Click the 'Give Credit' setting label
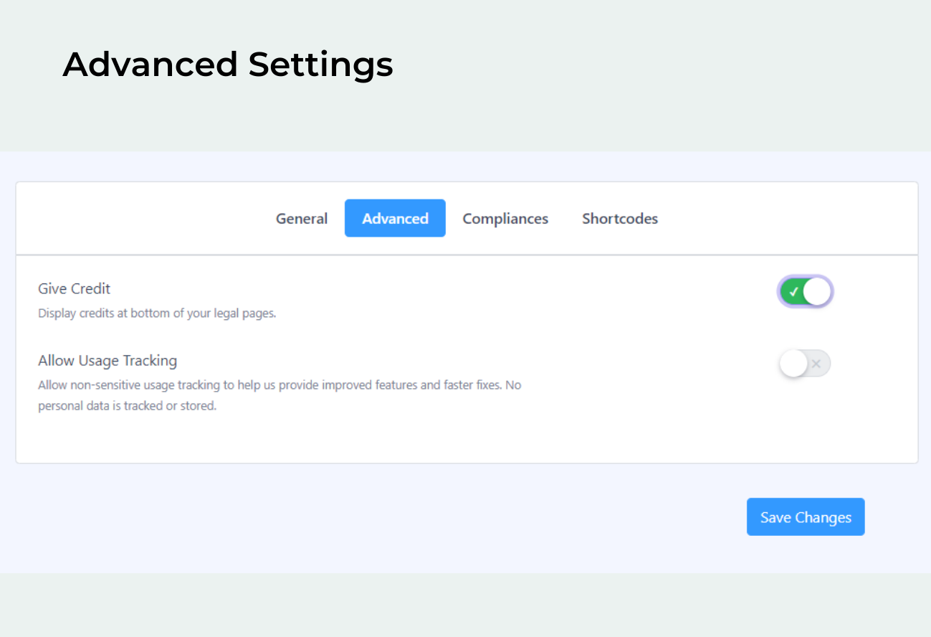The height and width of the screenshot is (637, 931). coord(75,288)
